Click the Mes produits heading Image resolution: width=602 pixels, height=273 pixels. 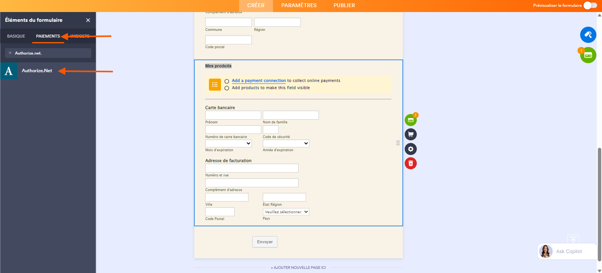click(218, 66)
